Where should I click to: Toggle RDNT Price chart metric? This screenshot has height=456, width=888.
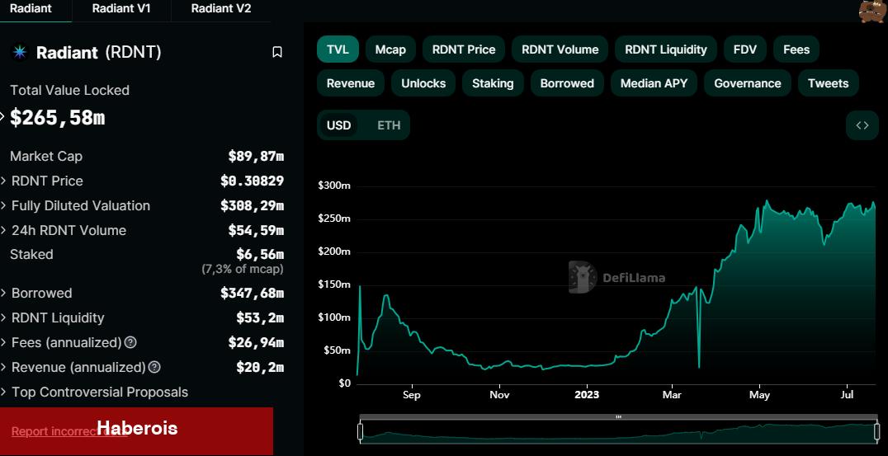[x=464, y=49]
